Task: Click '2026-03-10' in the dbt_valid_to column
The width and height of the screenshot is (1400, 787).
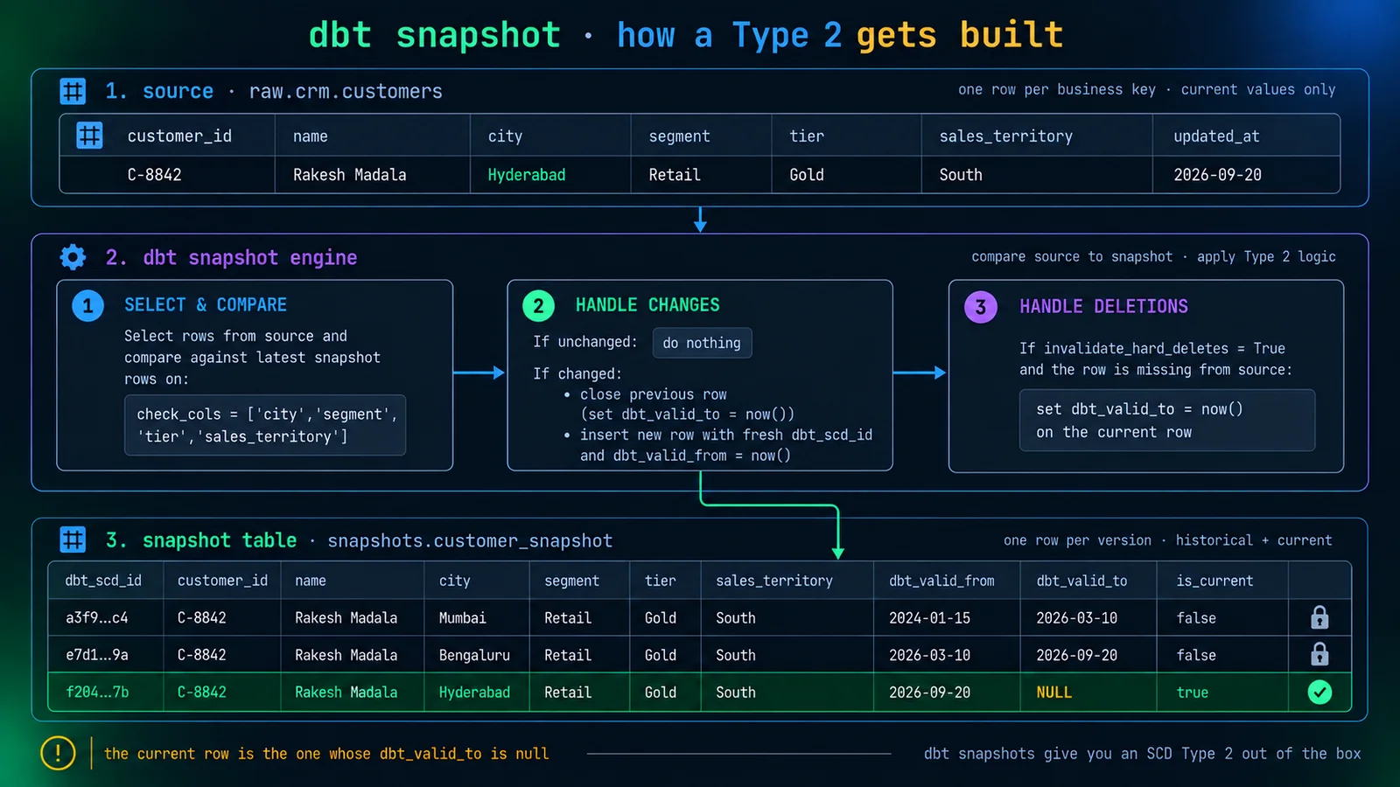Action: click(1076, 617)
